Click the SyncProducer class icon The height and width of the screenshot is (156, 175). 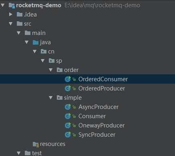68,135
